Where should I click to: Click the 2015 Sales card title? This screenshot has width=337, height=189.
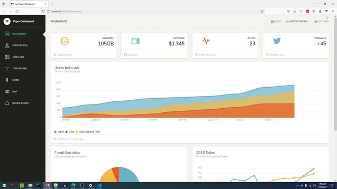pos(205,153)
